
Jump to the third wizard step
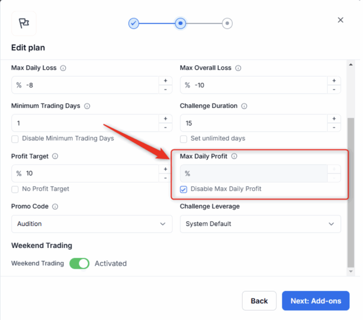227,23
